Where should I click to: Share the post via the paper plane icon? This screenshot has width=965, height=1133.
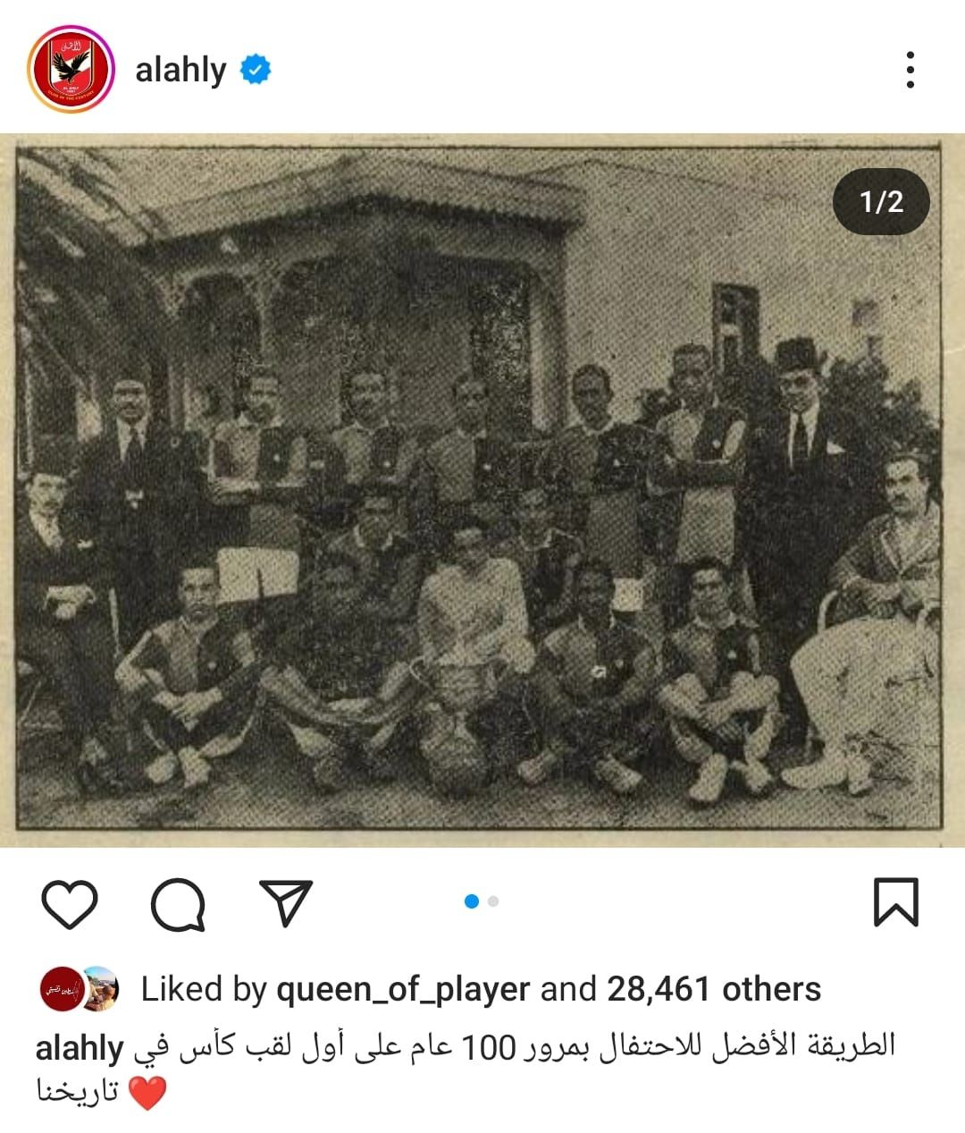coord(286,902)
